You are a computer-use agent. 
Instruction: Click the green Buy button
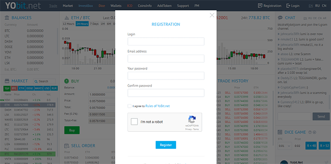coord(72,130)
